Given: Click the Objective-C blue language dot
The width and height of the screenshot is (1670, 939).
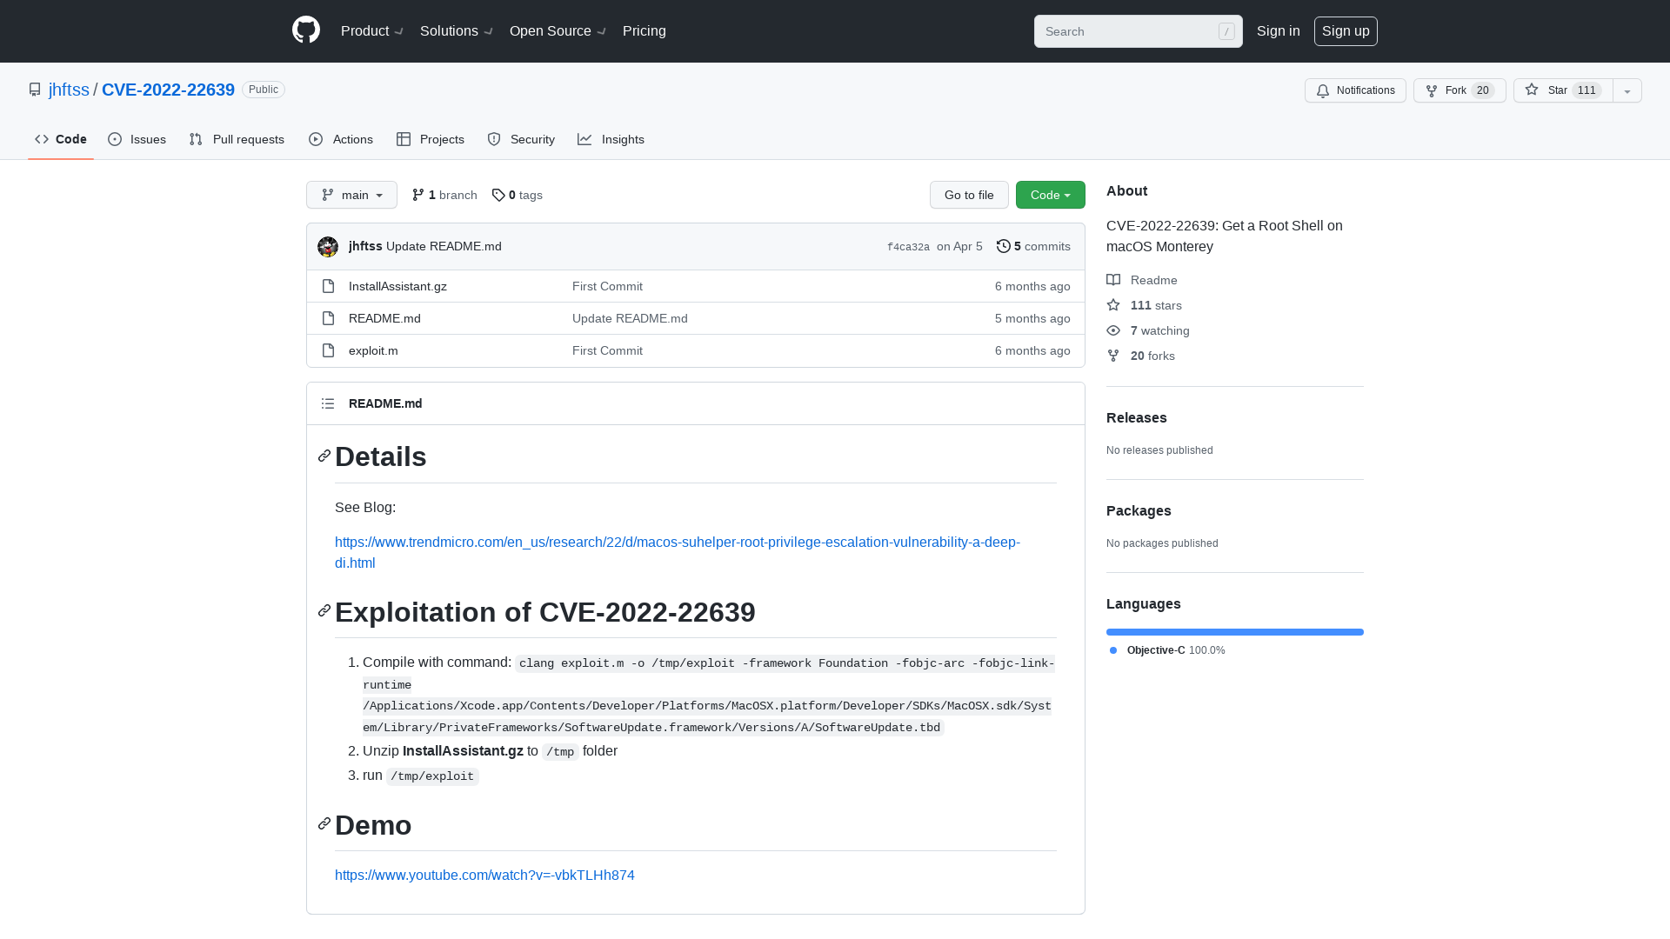Looking at the screenshot, I should pos(1113,650).
